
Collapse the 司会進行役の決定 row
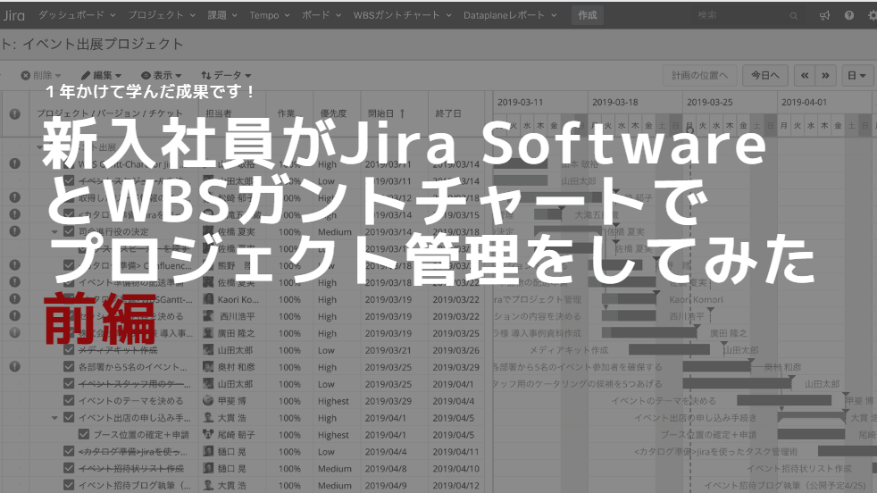pos(54,231)
